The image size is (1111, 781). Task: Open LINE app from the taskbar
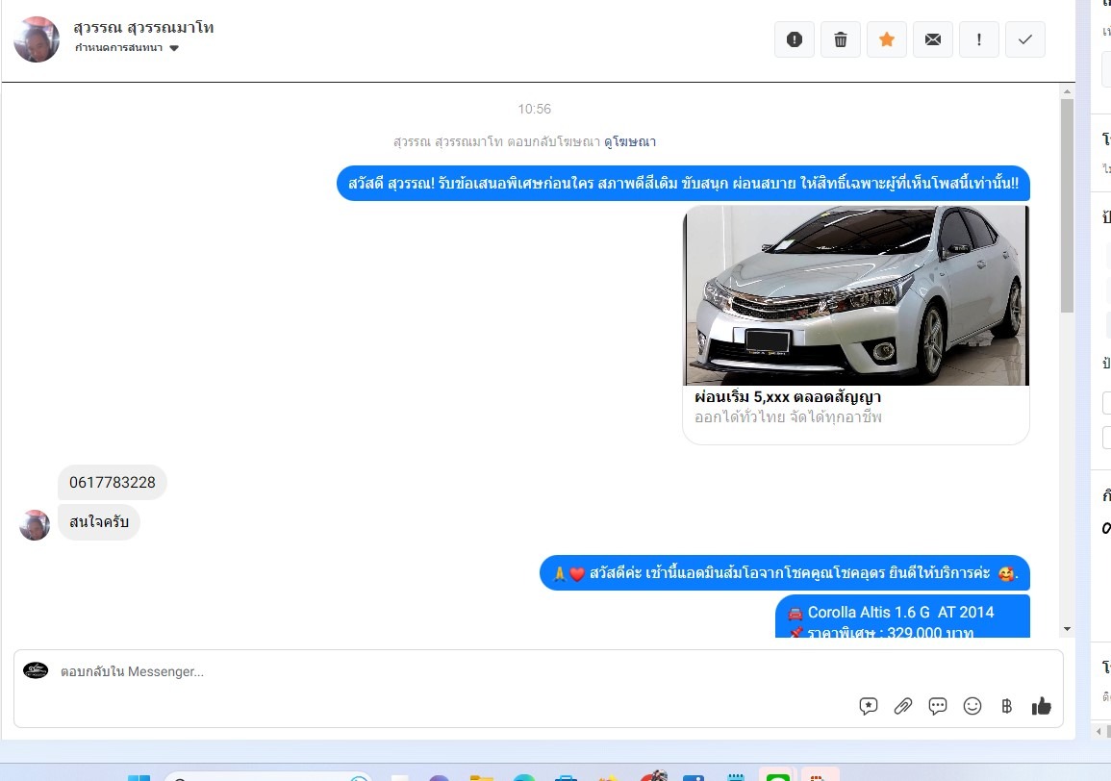point(777,774)
